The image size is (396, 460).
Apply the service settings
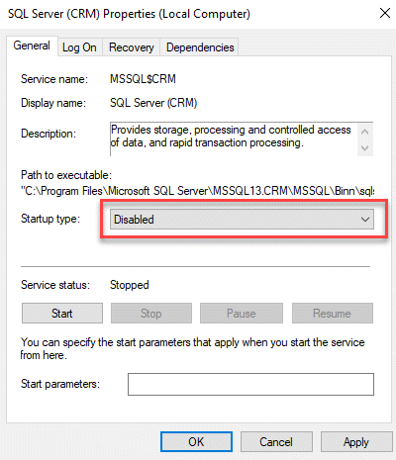(356, 442)
